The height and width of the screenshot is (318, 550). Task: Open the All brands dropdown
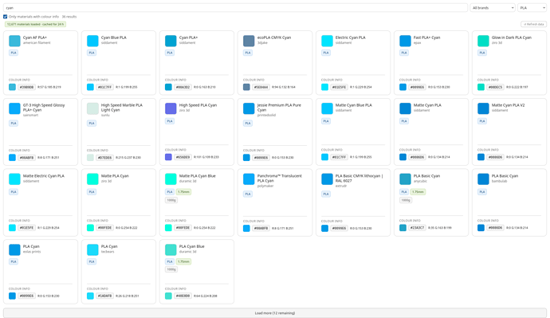(493, 8)
